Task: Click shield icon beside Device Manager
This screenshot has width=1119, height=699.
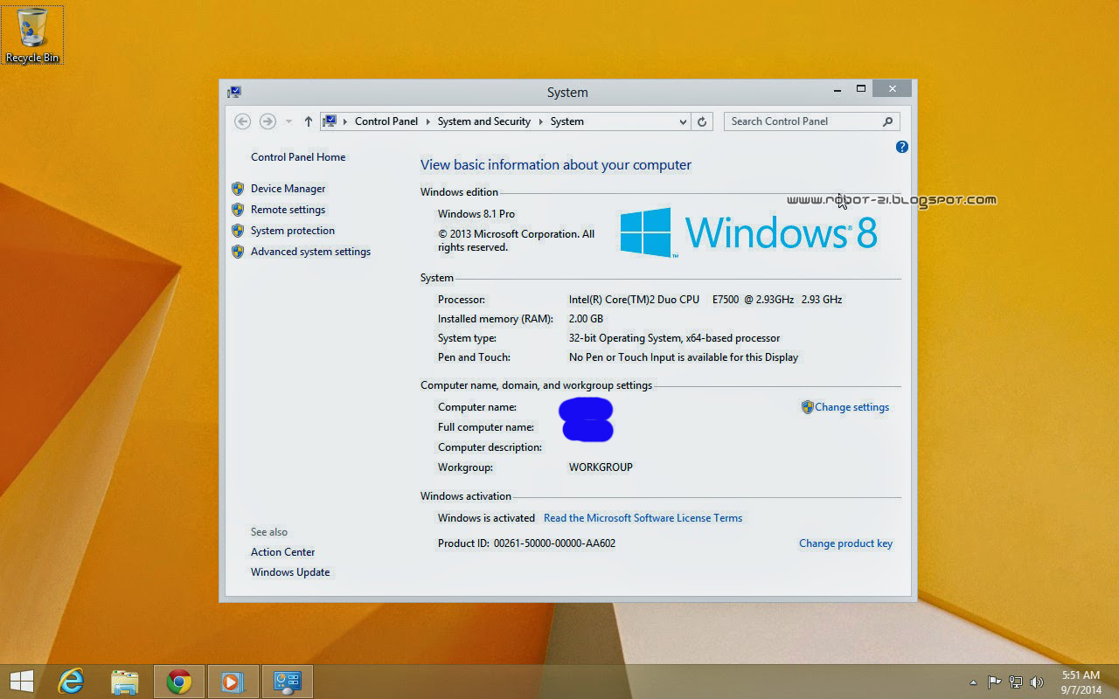Action: (x=238, y=189)
